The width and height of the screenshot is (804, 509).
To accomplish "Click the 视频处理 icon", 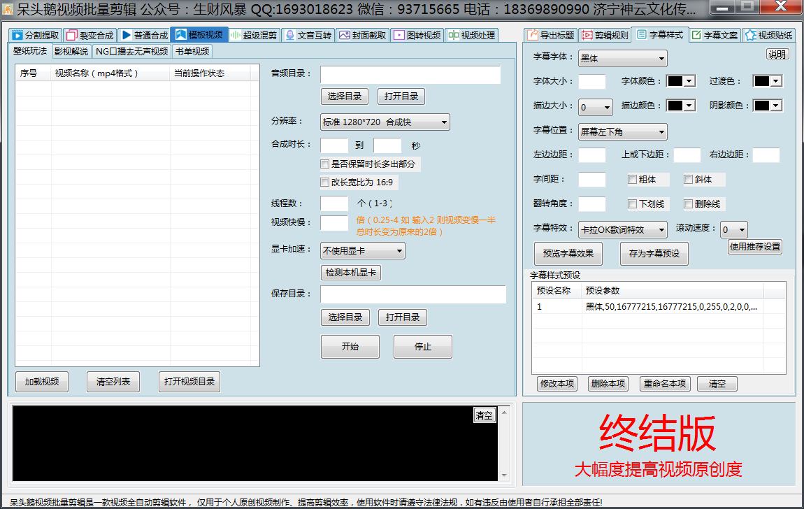I will pos(453,35).
